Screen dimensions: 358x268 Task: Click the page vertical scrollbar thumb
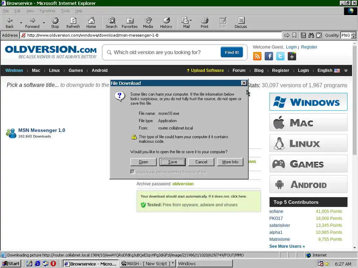[x=355, y=100]
